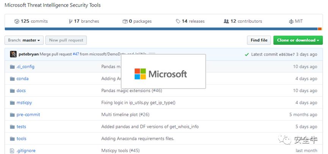Open pull request #47 link
Image resolution: width=328 pixels, height=154 pixels.
76,54
